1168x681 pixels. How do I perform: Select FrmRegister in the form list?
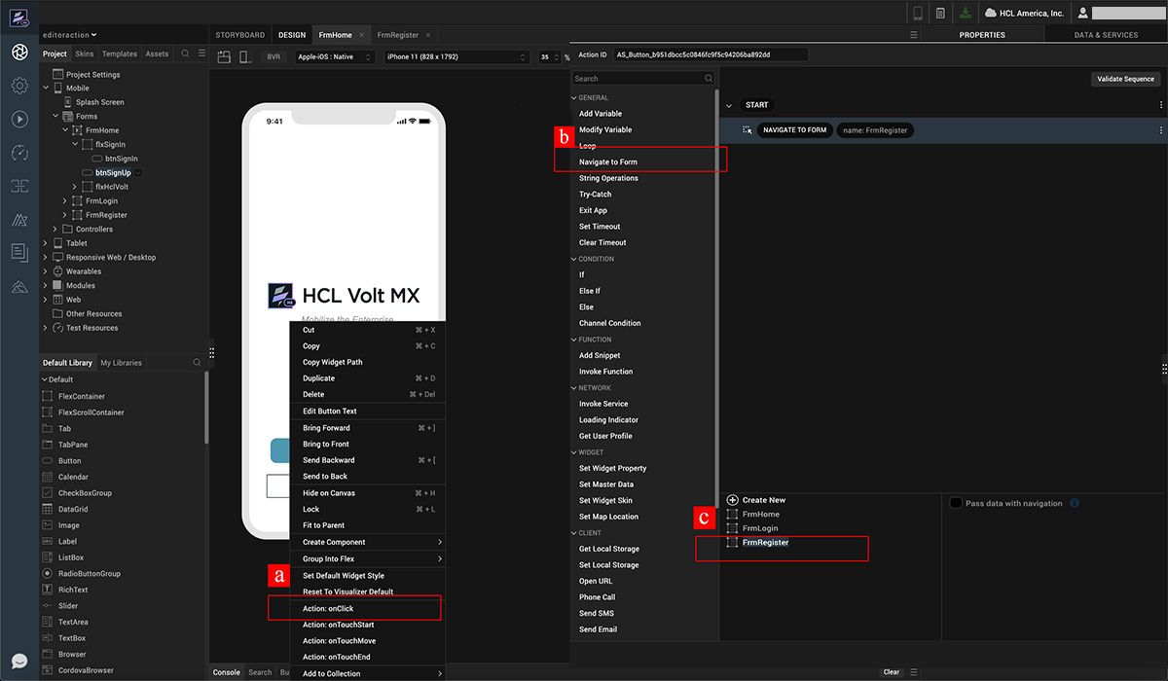pyautogui.click(x=765, y=542)
